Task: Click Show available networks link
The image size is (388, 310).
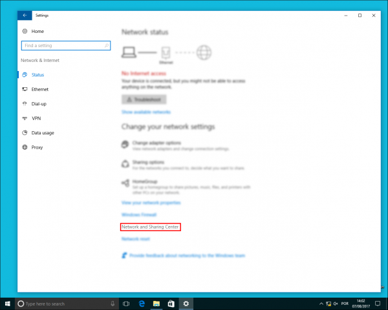Action: (x=146, y=112)
